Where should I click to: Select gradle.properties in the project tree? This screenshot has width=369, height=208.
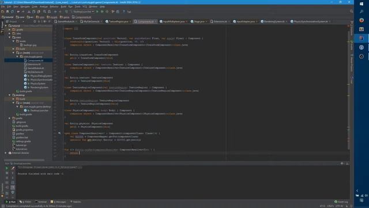coord(22,129)
